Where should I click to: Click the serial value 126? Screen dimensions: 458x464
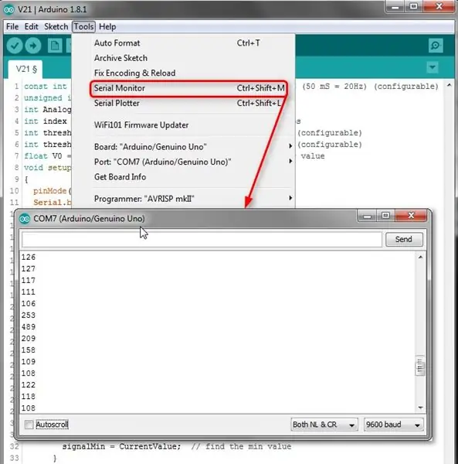pyautogui.click(x=29, y=258)
